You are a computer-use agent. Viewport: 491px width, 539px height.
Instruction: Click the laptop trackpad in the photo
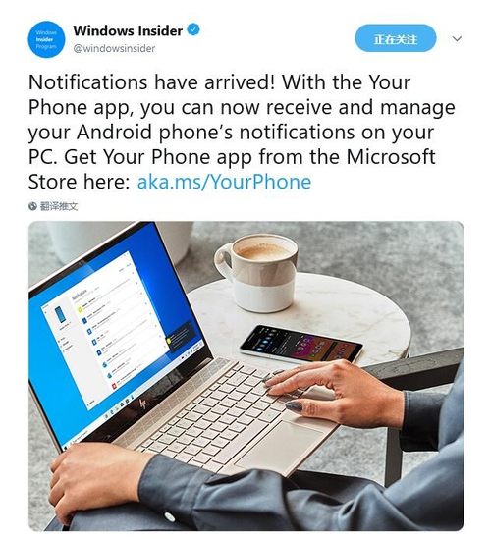pos(281,446)
